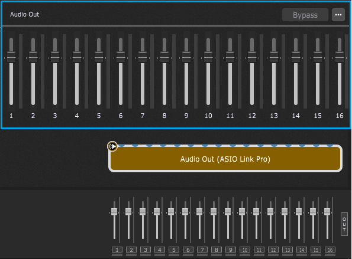Screen dimensions: 352x259
Task: Click the boxed channel 16 label in bottom mixer
Action: [330, 250]
